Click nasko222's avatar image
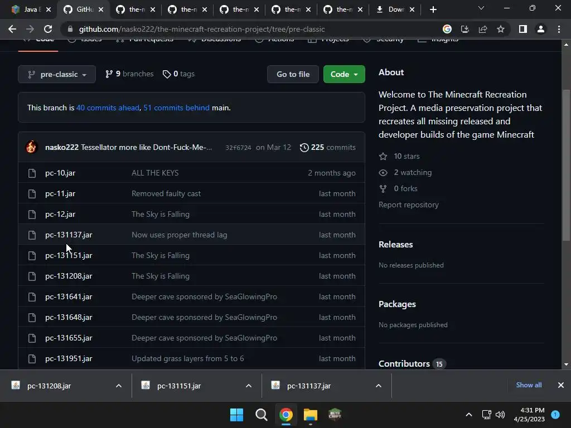 coord(31,147)
